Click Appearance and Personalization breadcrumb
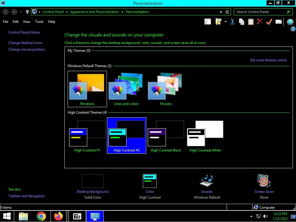Viewport: 296px width, 222px height. click(95, 12)
